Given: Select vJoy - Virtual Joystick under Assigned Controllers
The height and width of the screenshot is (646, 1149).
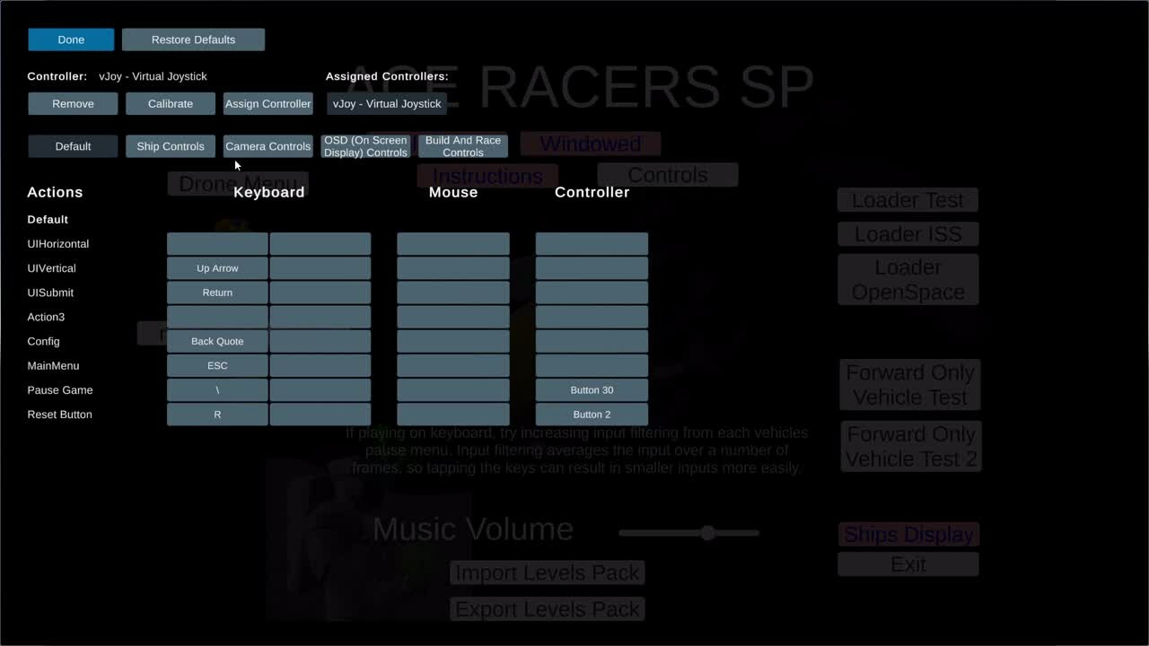Looking at the screenshot, I should [387, 104].
